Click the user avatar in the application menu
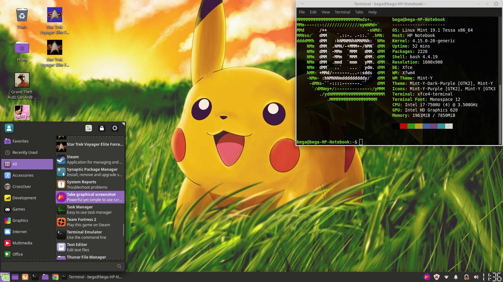This screenshot has width=503, height=282. click(x=9, y=128)
